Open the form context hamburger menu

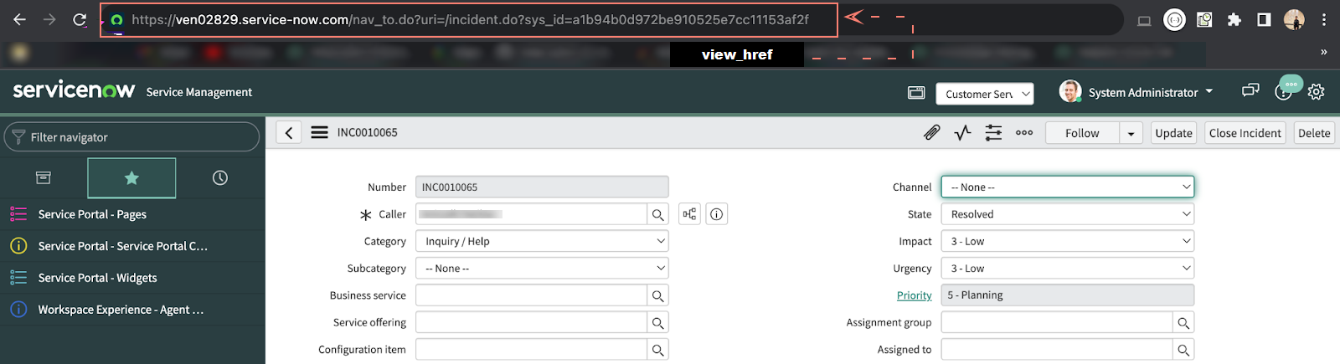pos(319,133)
